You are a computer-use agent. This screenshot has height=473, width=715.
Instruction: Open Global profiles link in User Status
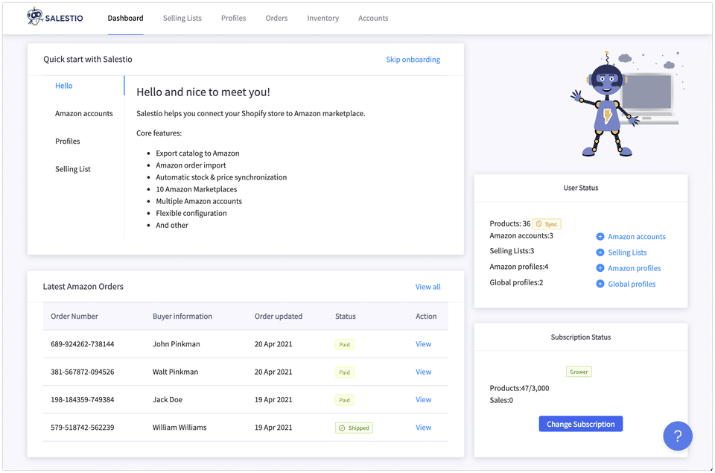point(632,284)
